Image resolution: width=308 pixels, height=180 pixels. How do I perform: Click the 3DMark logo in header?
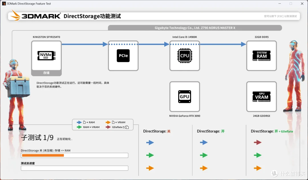(x=36, y=16)
